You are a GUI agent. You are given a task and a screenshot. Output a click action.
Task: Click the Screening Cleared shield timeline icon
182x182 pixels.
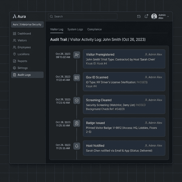click(x=76, y=100)
